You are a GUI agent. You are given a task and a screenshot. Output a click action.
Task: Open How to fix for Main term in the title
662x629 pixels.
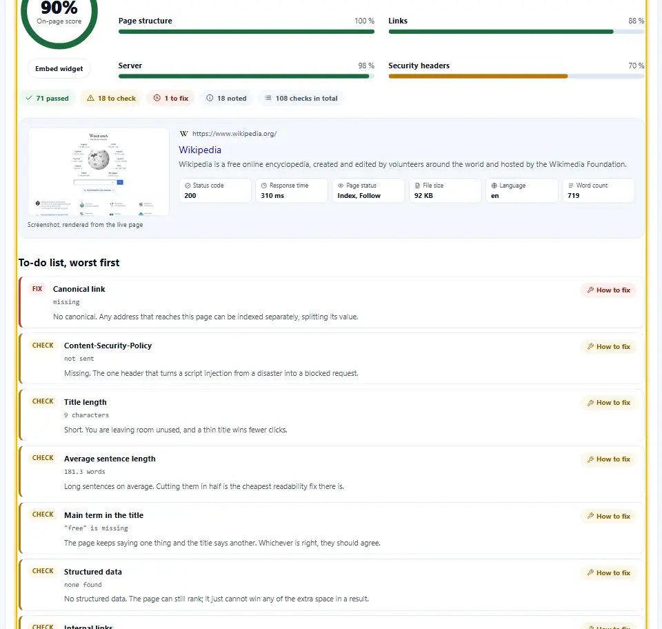click(x=608, y=516)
